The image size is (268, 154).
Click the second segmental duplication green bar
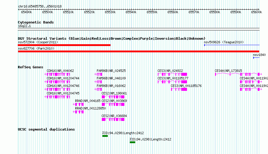point(132,142)
